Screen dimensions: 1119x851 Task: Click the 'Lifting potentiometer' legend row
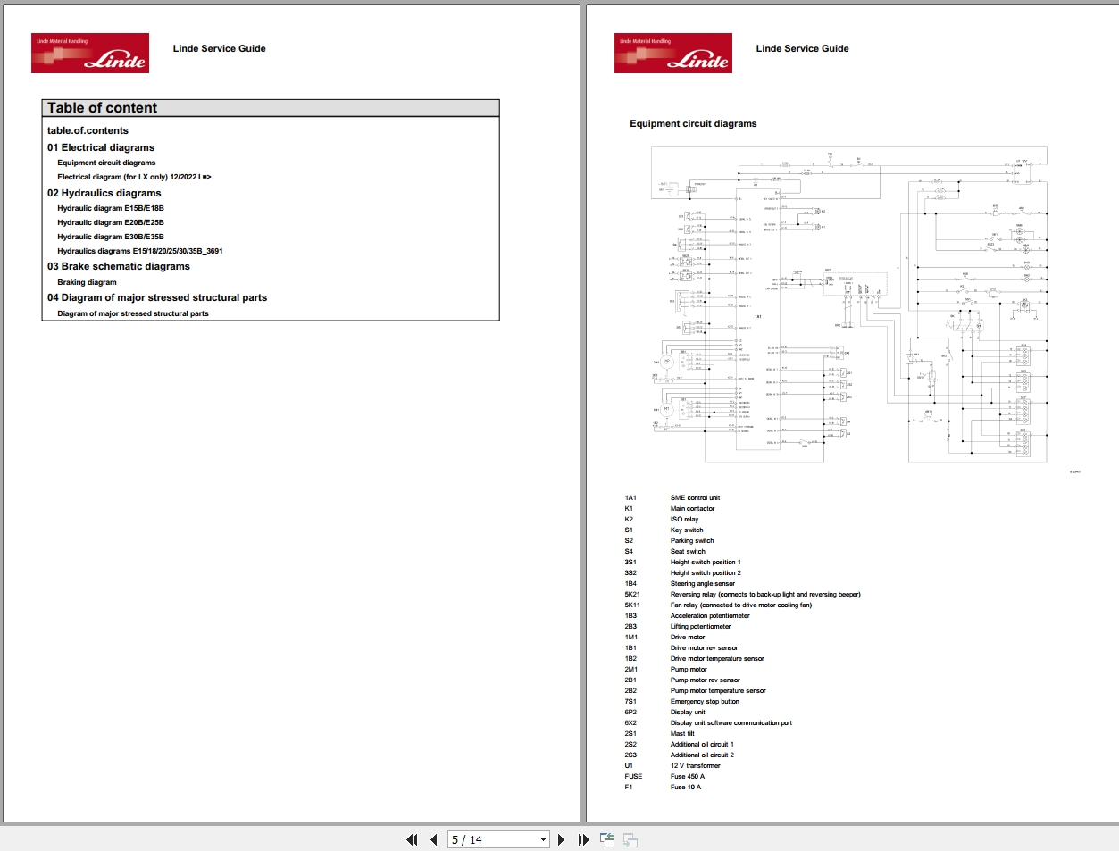(678, 627)
